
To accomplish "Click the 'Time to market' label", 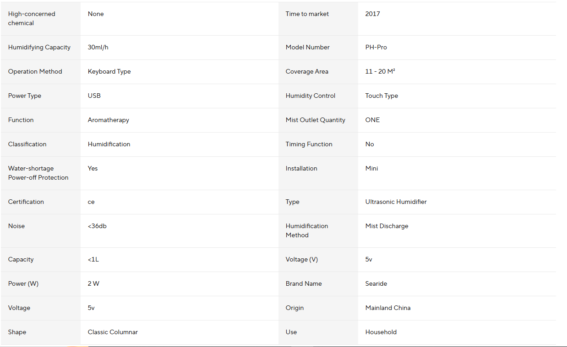I will [x=307, y=14].
